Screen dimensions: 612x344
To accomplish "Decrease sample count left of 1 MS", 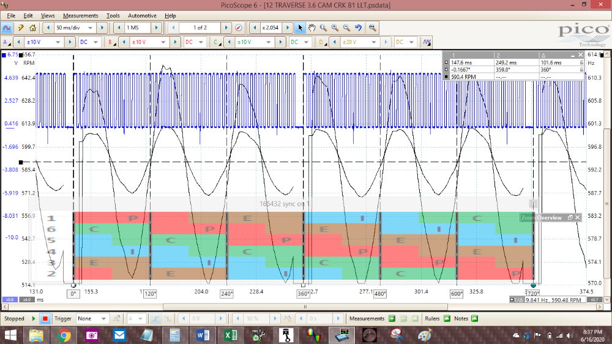I will 119,28.
